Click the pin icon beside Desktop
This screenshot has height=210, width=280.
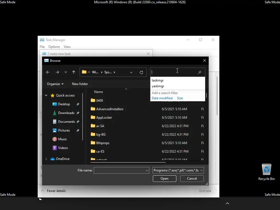(78, 104)
